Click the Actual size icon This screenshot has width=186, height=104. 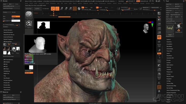[x=159, y=29]
